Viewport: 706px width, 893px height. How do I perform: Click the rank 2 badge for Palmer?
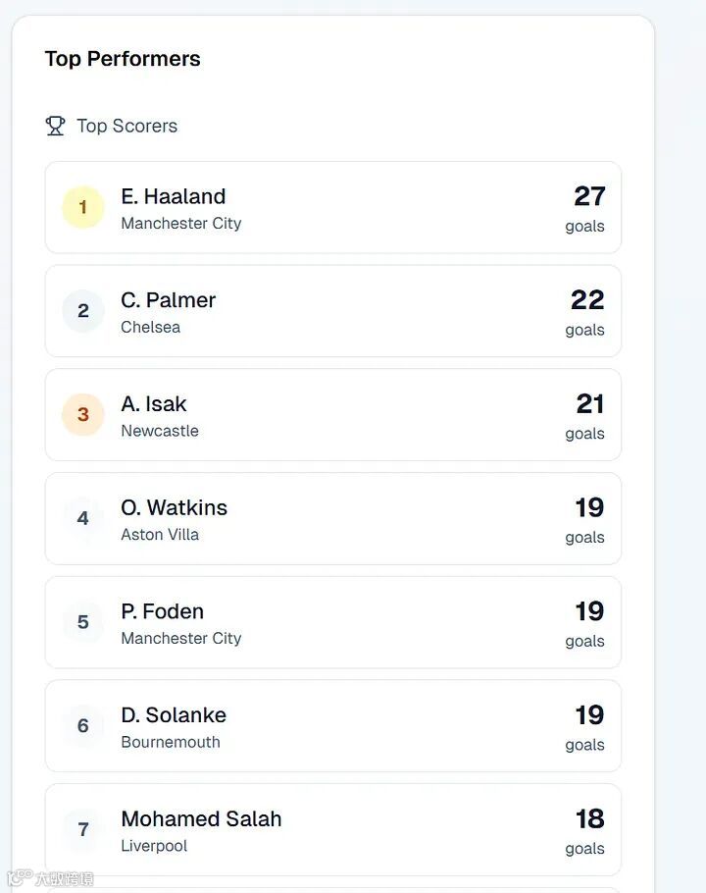[x=83, y=311]
